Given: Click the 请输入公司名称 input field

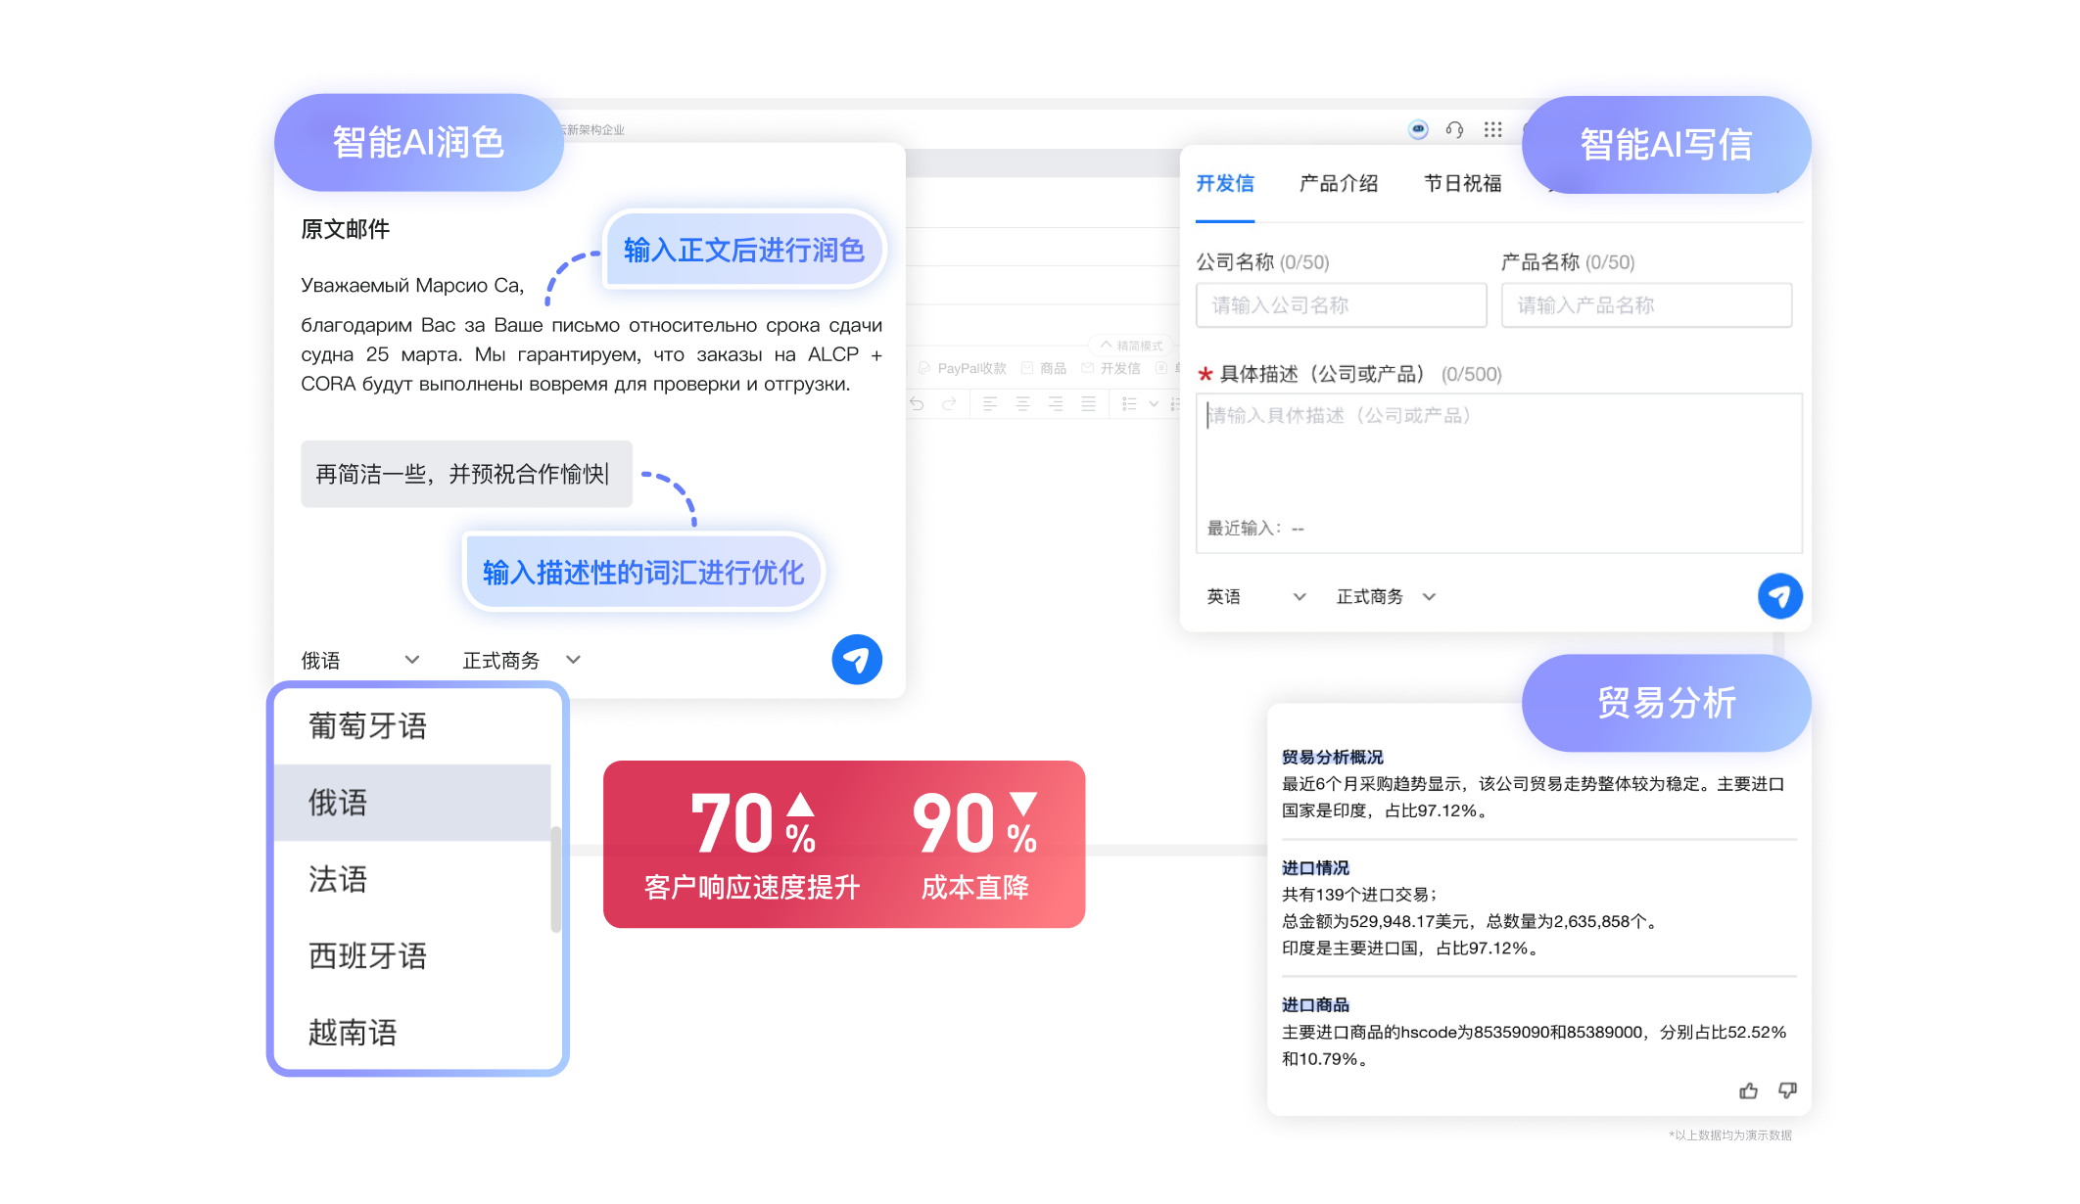Looking at the screenshot, I should 1341,305.
